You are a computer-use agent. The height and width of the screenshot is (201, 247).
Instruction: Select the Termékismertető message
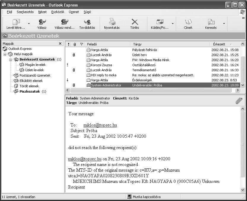[153, 70]
